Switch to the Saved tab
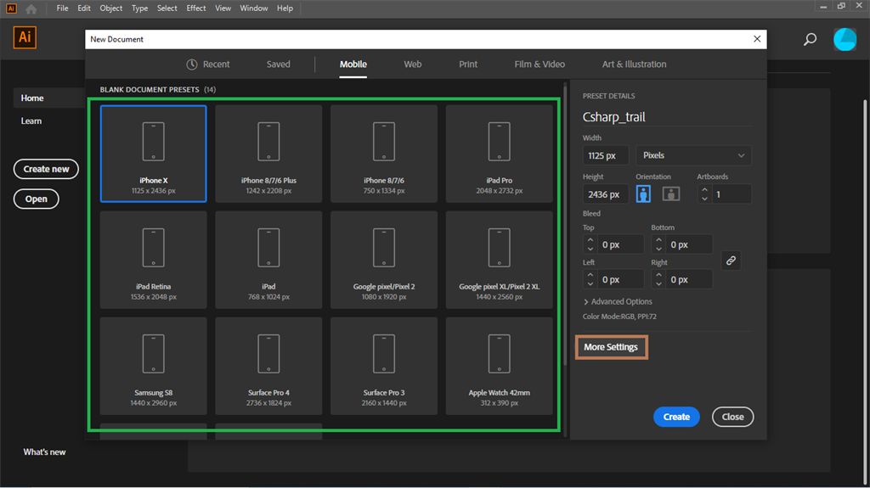870x488 pixels. (278, 65)
